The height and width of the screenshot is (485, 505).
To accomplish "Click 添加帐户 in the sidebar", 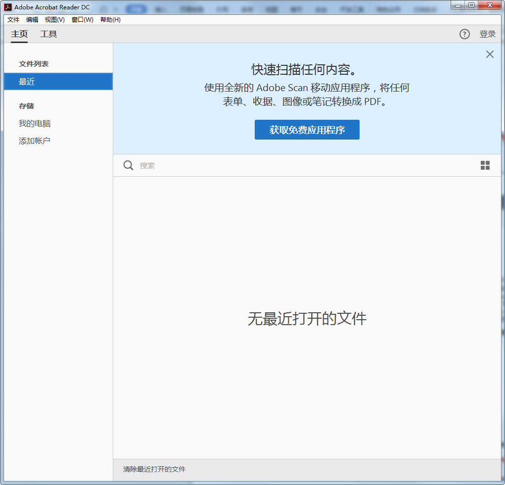I will [x=35, y=141].
